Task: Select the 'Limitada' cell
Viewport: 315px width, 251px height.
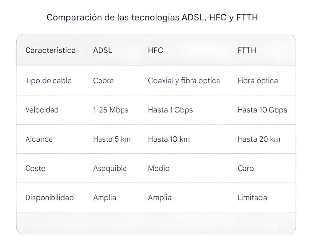Action: (x=252, y=198)
